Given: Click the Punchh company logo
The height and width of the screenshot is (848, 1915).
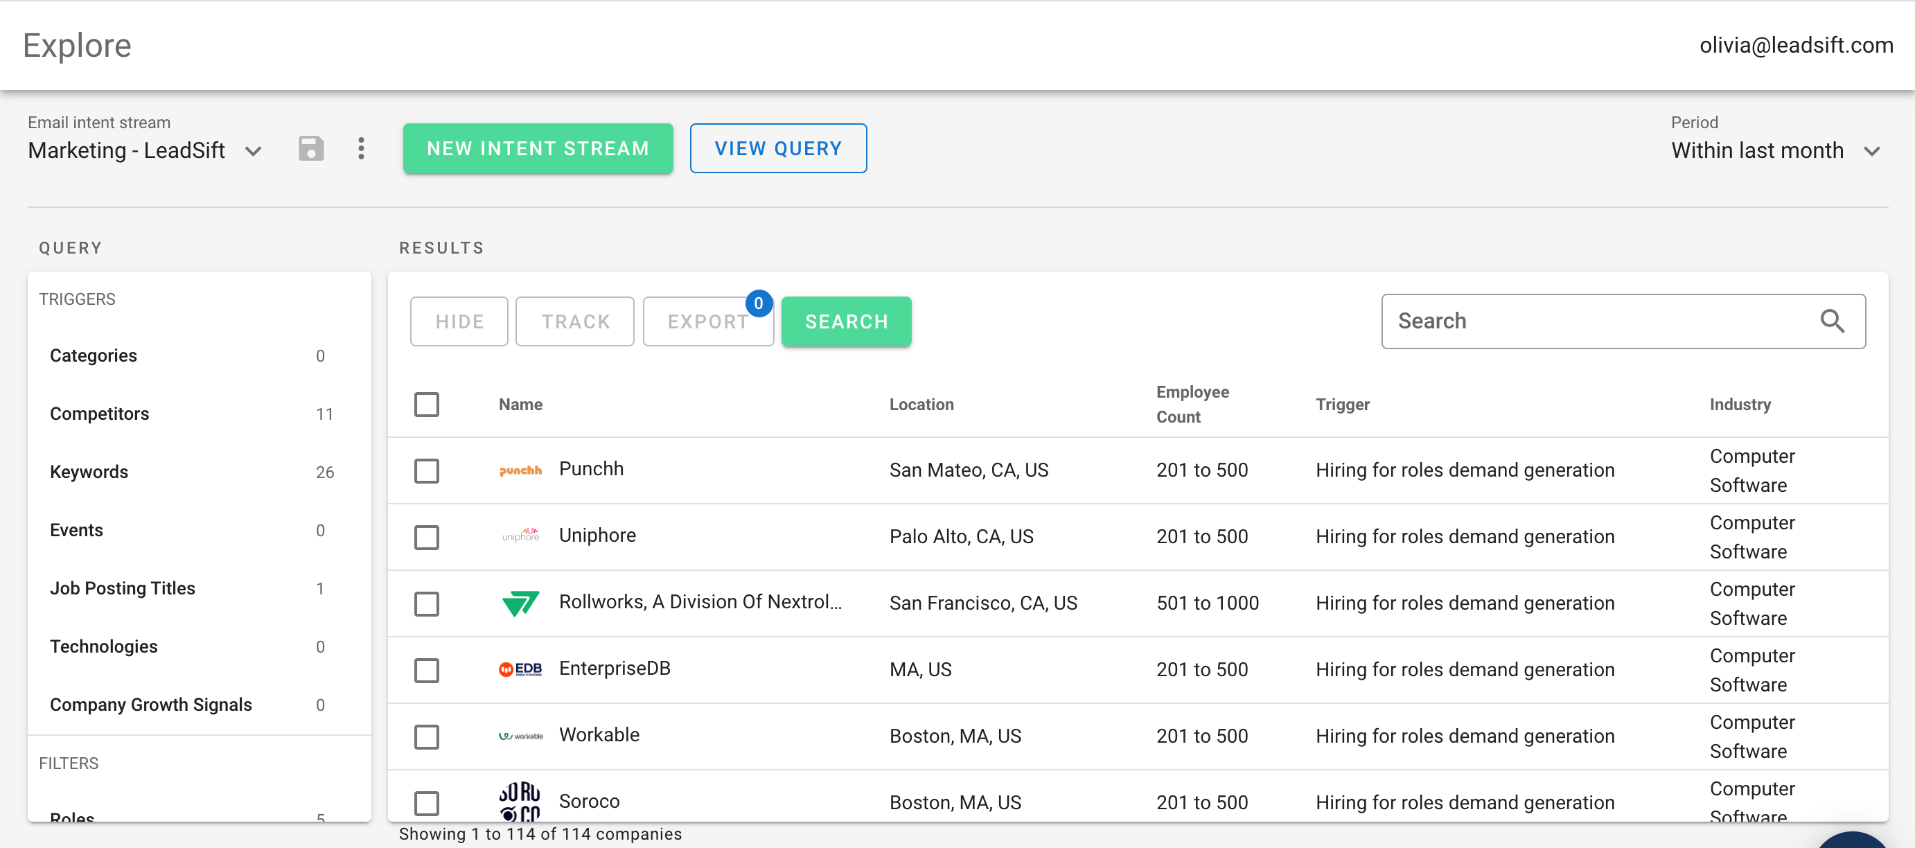Looking at the screenshot, I should coord(520,469).
